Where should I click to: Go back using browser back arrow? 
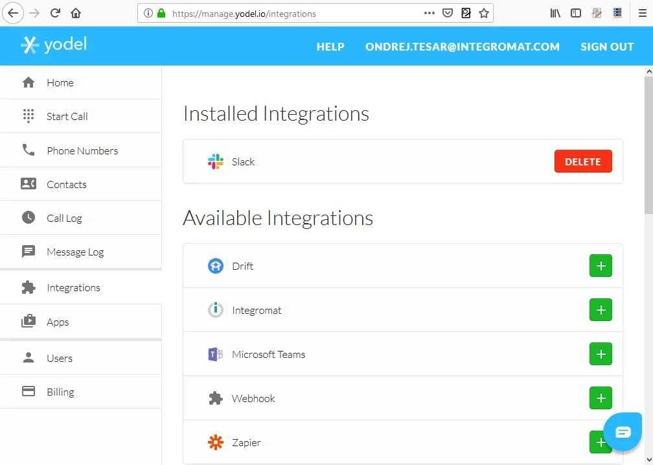[x=13, y=14]
